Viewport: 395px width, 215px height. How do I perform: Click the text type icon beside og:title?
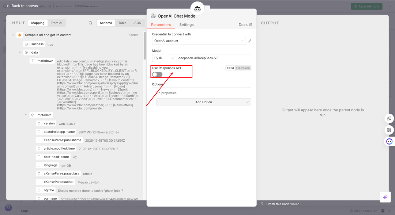(x=39, y=190)
